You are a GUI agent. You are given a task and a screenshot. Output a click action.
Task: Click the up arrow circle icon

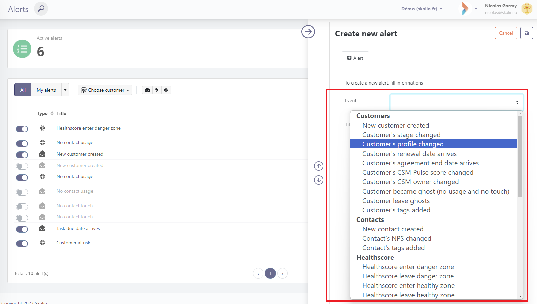318,166
